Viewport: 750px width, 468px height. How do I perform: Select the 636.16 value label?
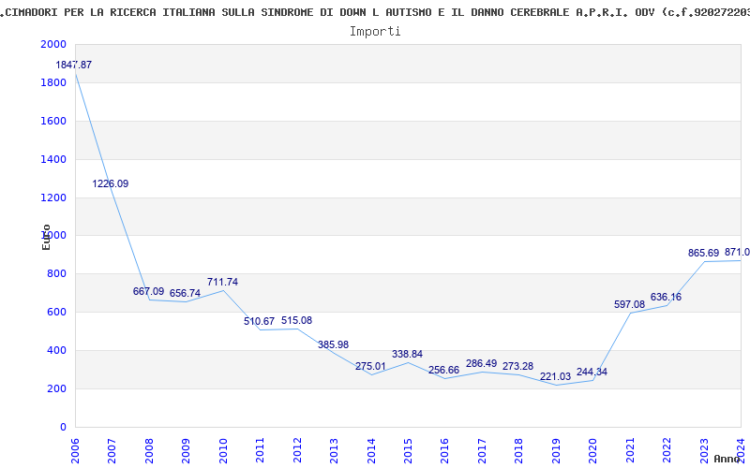tap(666, 298)
